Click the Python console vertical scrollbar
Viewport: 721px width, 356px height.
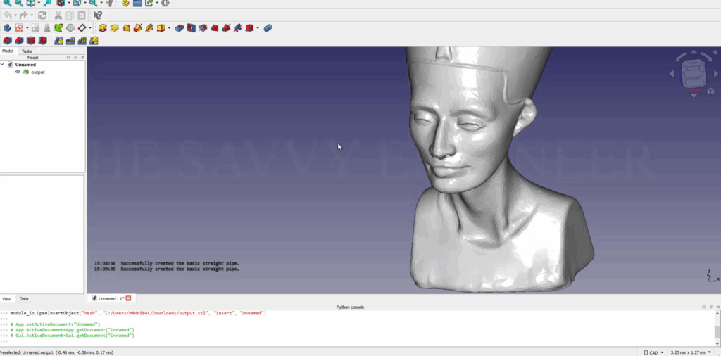[x=717, y=331]
